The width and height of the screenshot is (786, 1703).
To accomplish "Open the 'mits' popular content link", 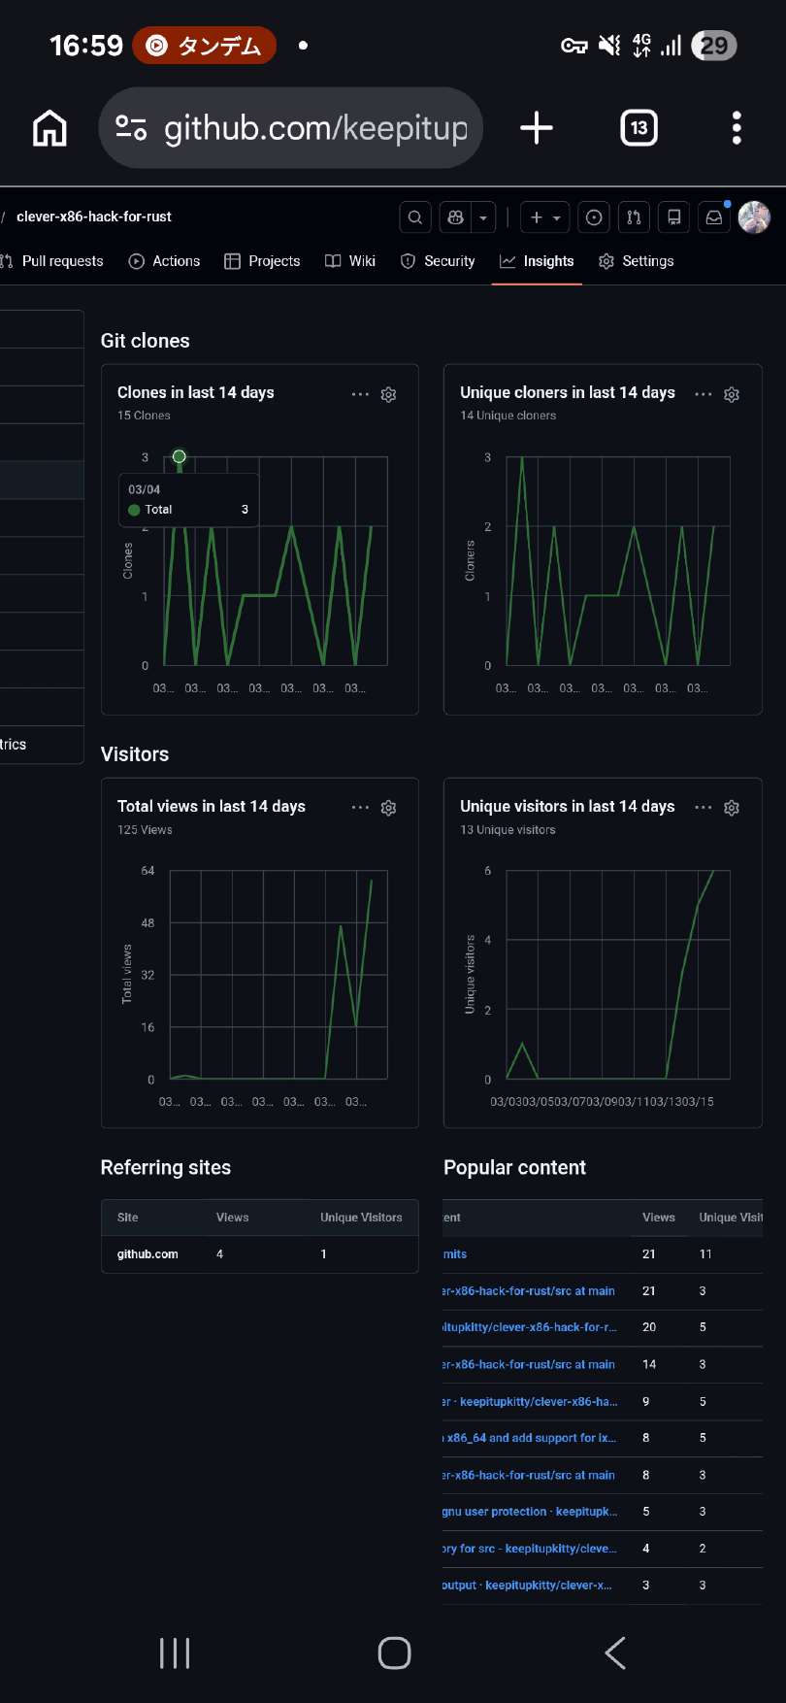I will pos(455,1254).
